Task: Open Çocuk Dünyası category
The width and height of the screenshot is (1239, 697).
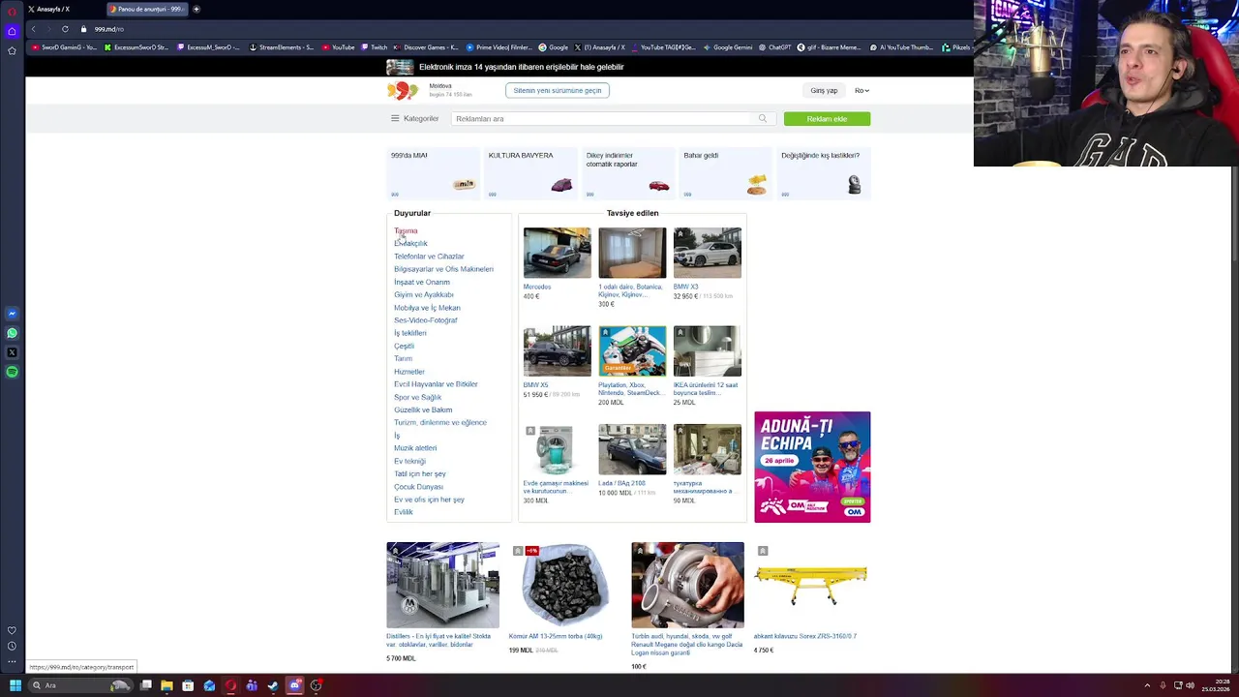Action: tap(418, 486)
